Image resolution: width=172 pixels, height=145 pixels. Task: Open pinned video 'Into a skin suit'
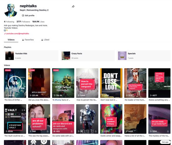[39, 83]
